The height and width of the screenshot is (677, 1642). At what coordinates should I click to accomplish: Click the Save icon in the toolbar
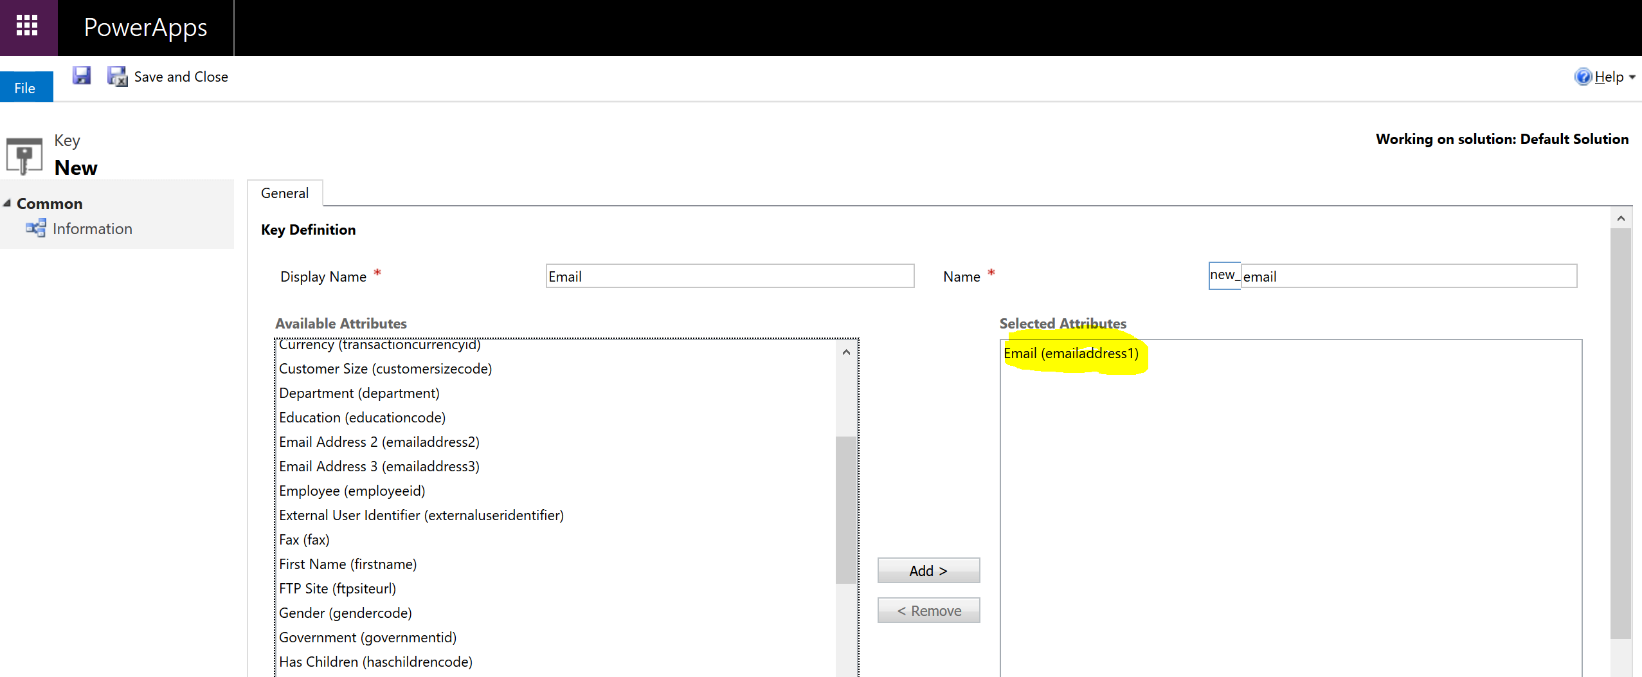pos(82,76)
